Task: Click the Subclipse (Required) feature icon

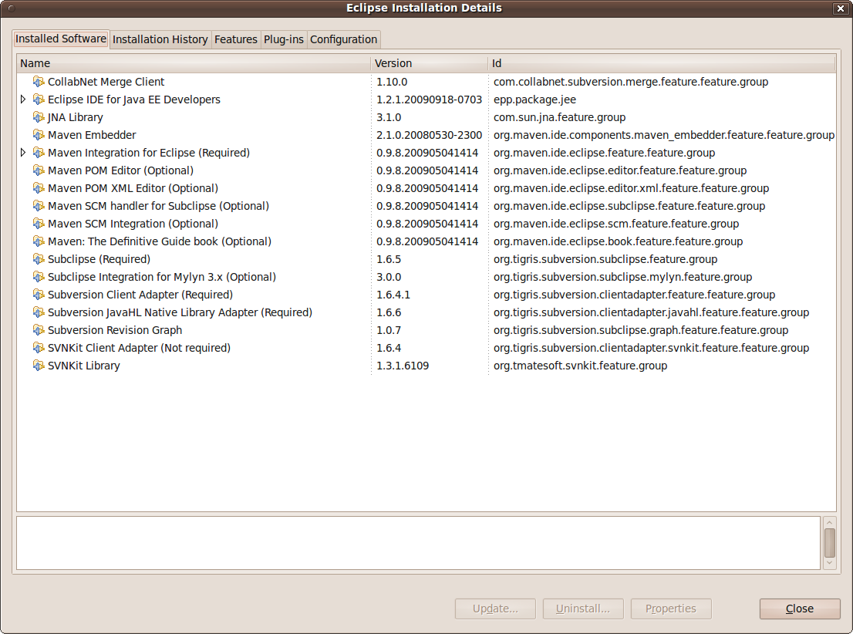Action: click(39, 259)
